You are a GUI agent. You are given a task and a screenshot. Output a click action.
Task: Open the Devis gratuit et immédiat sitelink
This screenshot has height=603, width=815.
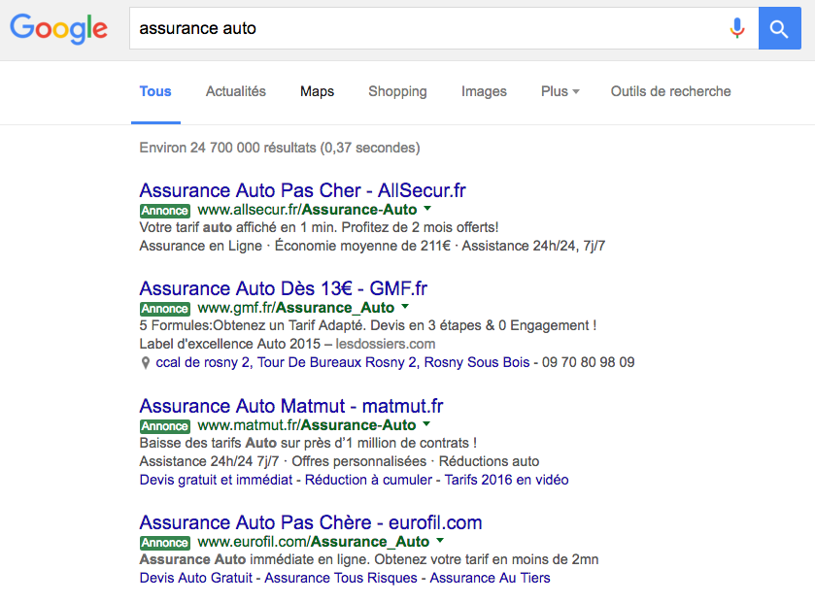pos(216,480)
